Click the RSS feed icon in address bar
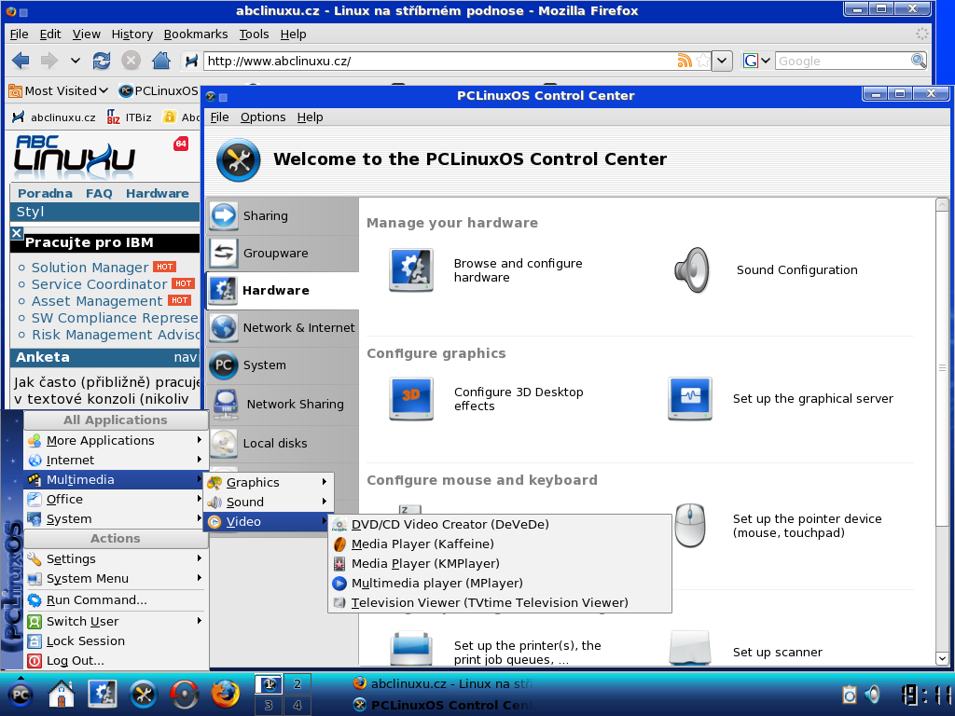This screenshot has height=716, width=955. click(685, 61)
